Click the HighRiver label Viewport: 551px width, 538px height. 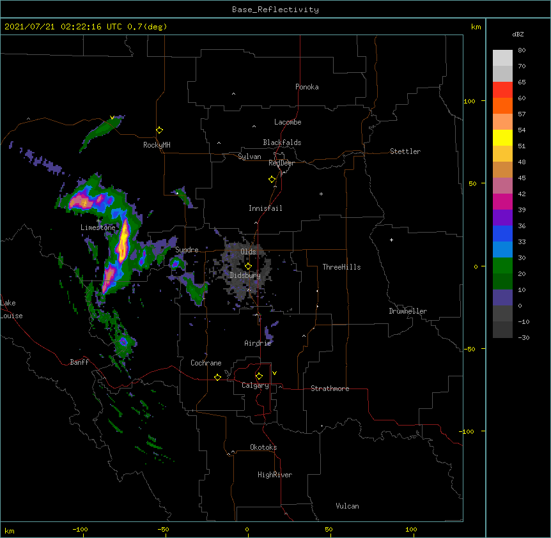pos(275,475)
